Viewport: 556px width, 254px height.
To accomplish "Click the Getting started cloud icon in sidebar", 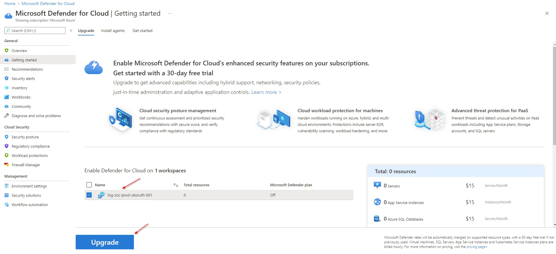I will 7,60.
